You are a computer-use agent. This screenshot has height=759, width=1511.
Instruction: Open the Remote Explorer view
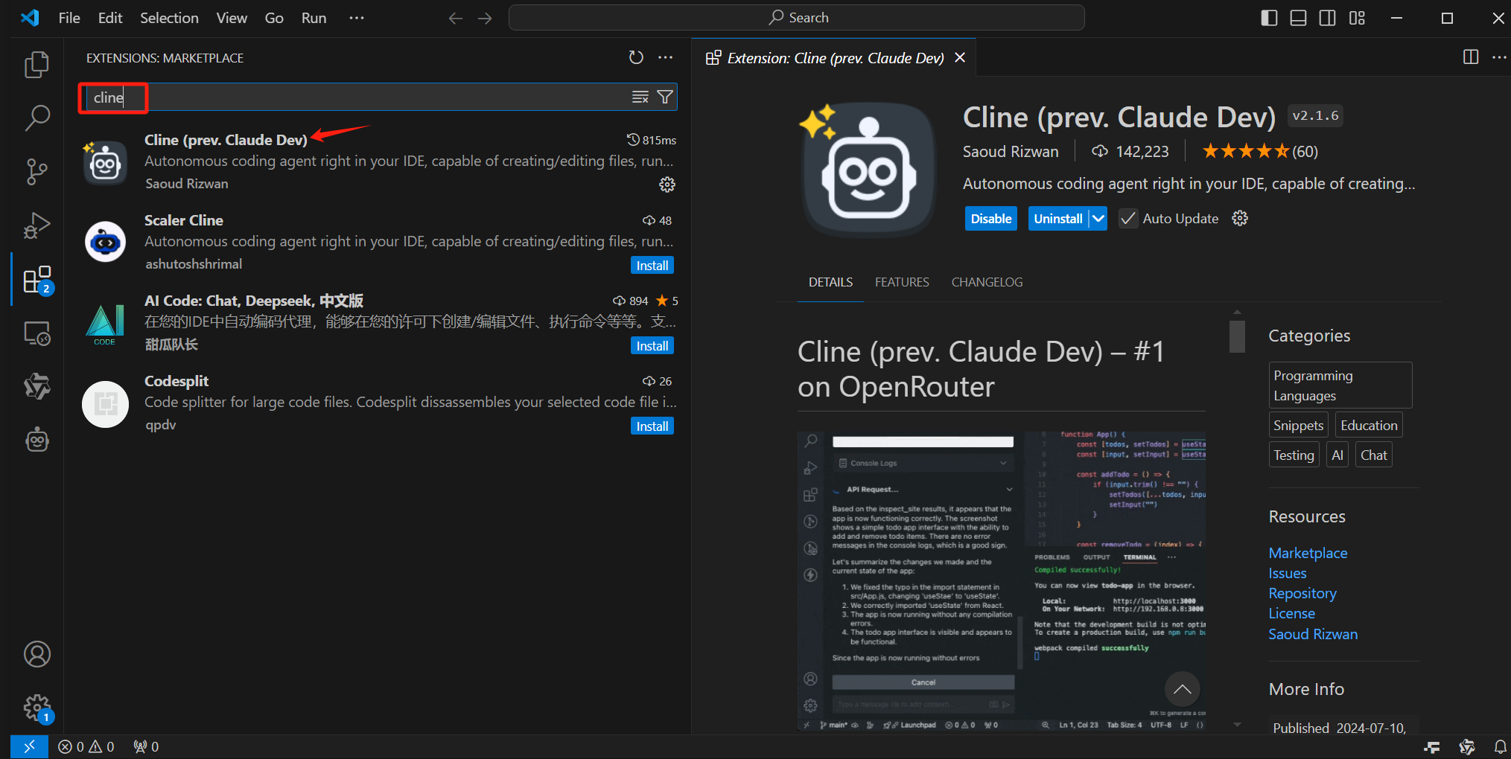(x=37, y=333)
